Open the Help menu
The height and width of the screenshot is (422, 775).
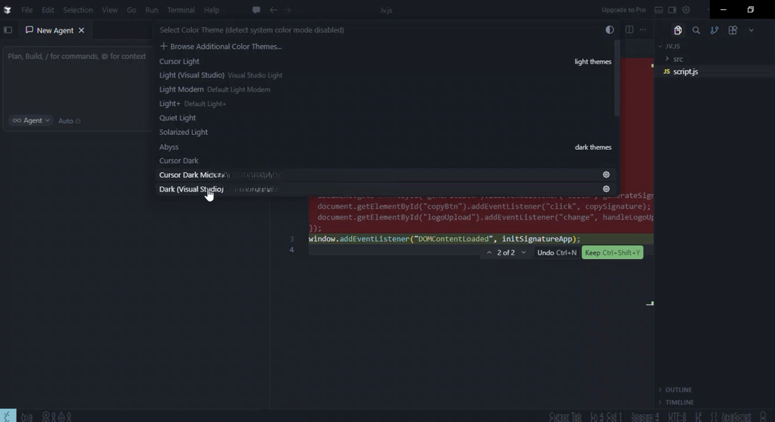tap(212, 10)
